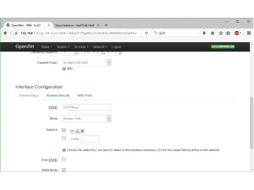Click the Logout link
254x190 pixels.
[x=116, y=47]
